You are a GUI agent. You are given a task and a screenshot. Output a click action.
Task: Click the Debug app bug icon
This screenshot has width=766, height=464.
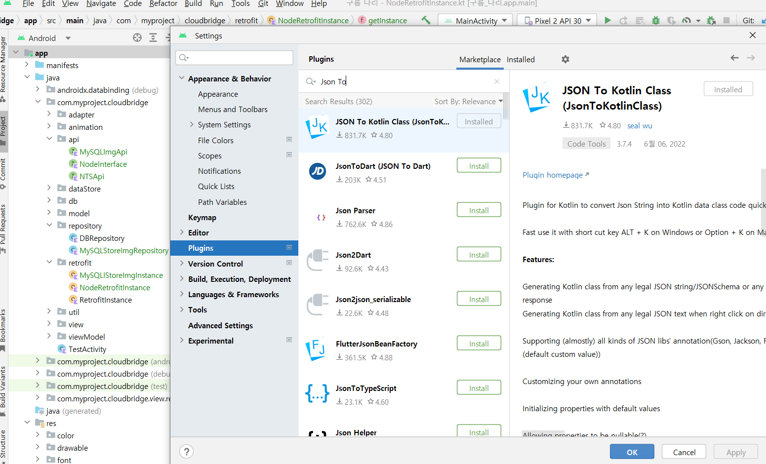coord(656,20)
